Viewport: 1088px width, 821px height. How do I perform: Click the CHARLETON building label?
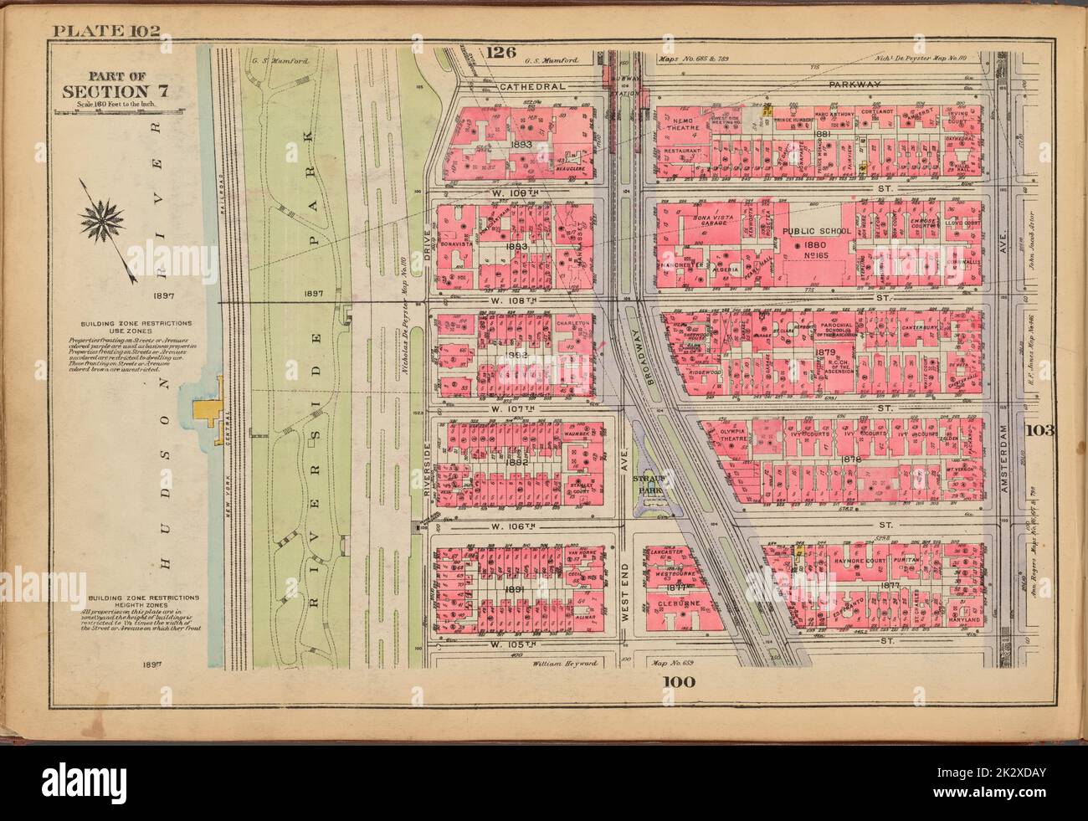(x=574, y=322)
